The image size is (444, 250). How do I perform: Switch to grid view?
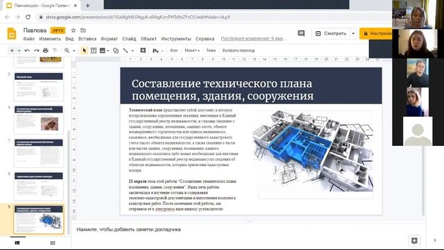click(53, 243)
